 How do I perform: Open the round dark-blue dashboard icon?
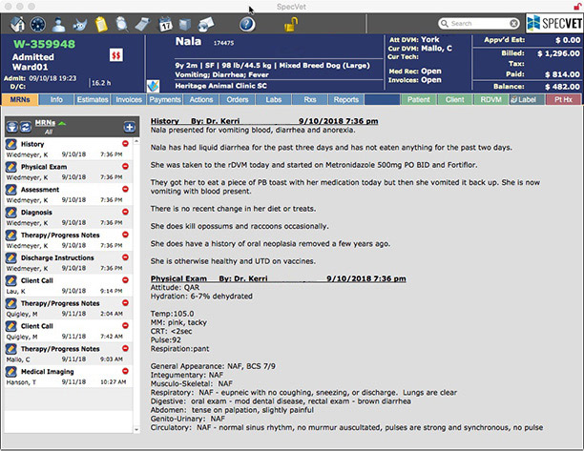(38, 24)
